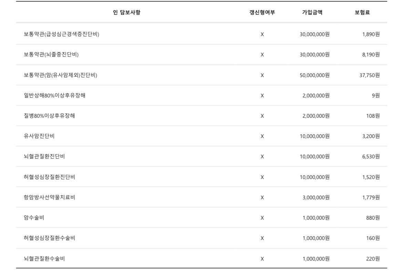This screenshot has height=271, width=403.
Task: Select the 보험료 column header
Action: click(x=362, y=13)
